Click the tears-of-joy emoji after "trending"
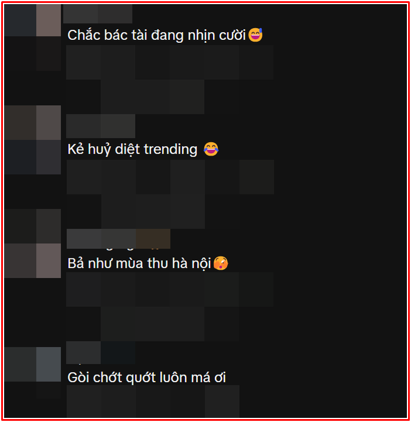This screenshot has height=422, width=411. click(x=211, y=149)
